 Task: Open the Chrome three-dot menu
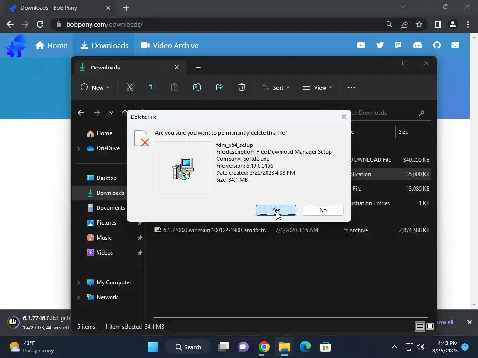[x=468, y=24]
